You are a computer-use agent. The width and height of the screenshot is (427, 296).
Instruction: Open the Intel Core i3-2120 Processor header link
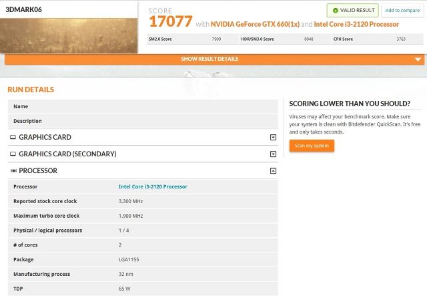point(356,24)
